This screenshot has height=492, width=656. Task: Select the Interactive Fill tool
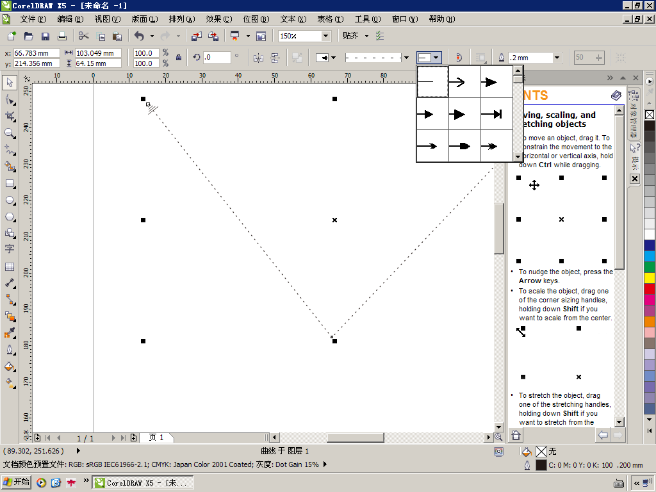[x=10, y=383]
